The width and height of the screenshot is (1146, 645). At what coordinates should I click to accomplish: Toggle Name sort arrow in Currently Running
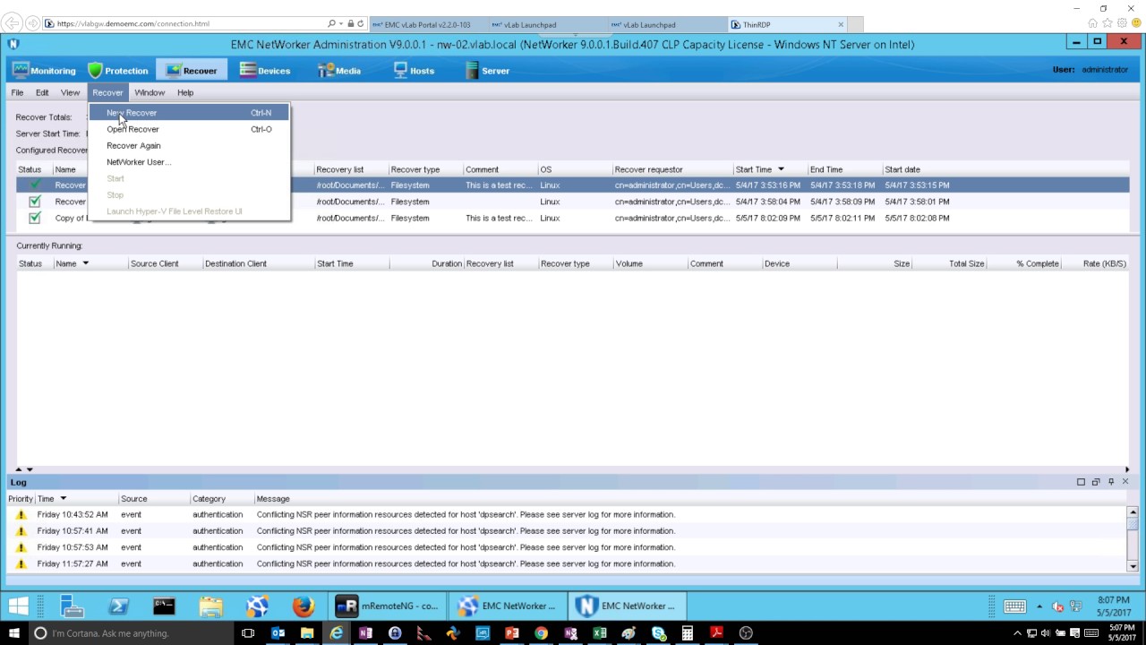(x=86, y=263)
